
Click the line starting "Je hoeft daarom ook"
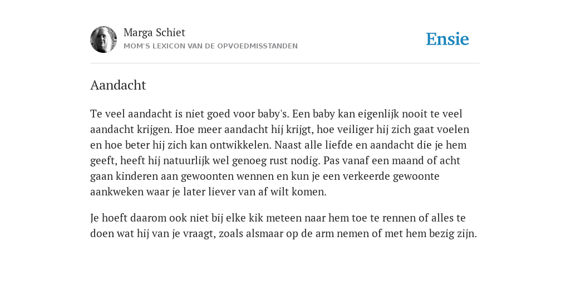click(x=278, y=218)
